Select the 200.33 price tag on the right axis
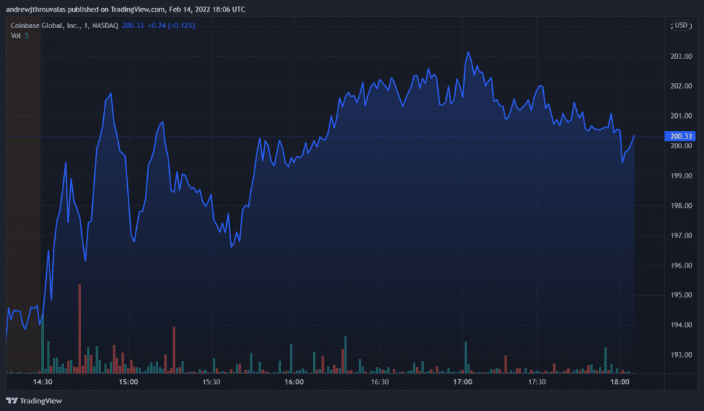This screenshot has height=411, width=704. click(679, 137)
